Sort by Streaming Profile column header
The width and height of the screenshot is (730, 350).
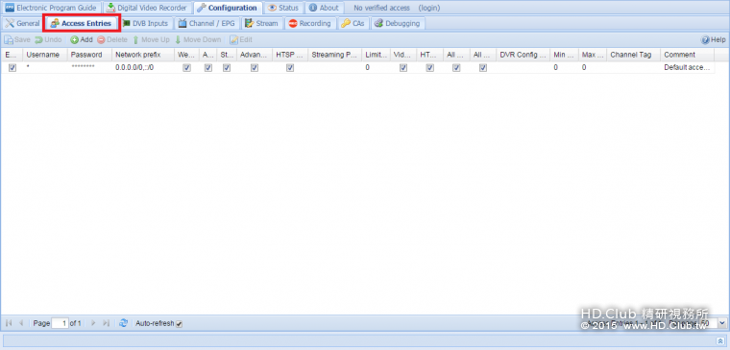click(334, 55)
